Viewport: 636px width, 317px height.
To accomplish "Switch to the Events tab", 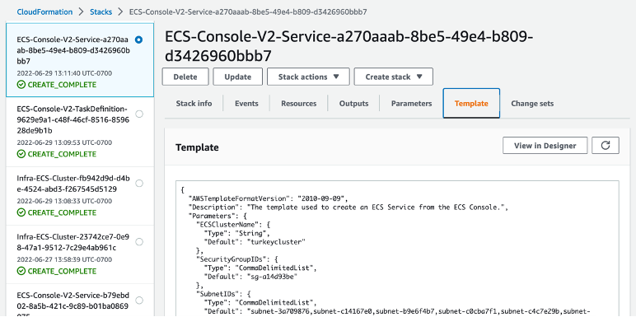I will [246, 104].
